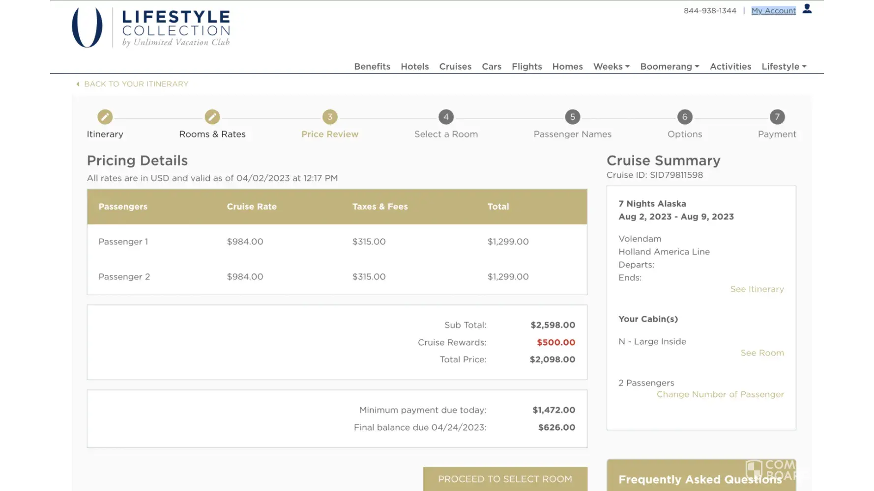This screenshot has height=491, width=874.
Task: Click the Itinerary step pencil icon
Action: click(105, 117)
